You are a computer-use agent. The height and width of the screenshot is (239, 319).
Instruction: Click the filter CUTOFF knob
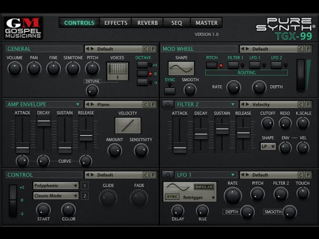click(268, 123)
